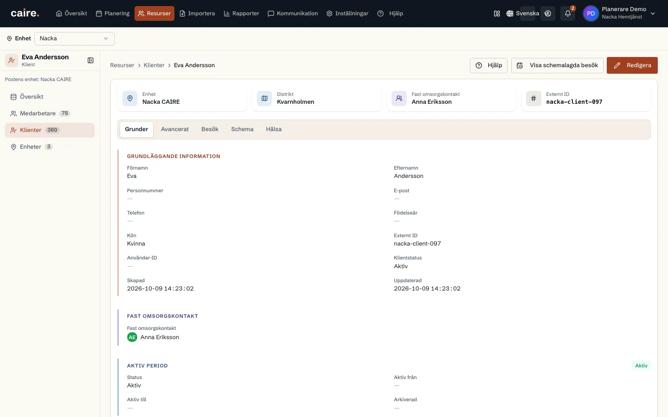Screen dimensions: 668x417
Task: Click the accessibility icon beside Svenska
Action: point(548,13)
